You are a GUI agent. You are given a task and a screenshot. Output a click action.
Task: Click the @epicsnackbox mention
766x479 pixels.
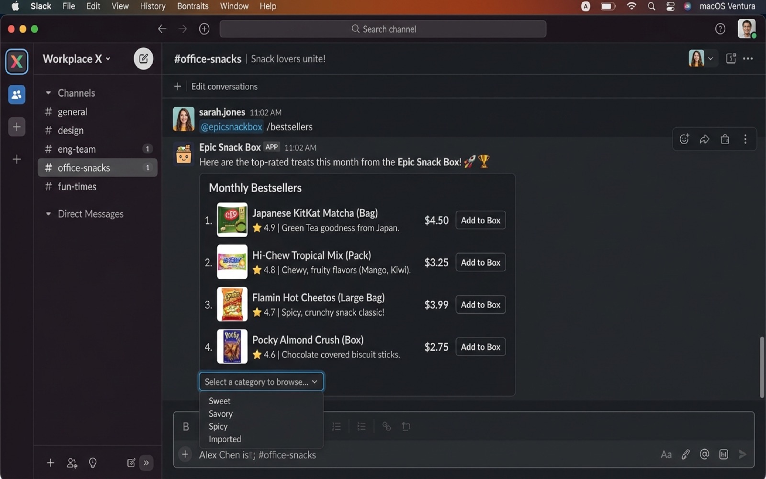click(x=231, y=127)
